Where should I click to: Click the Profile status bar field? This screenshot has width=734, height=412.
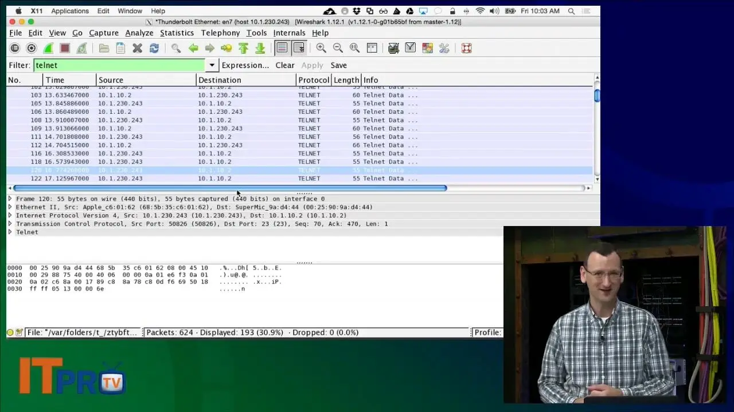(487, 332)
